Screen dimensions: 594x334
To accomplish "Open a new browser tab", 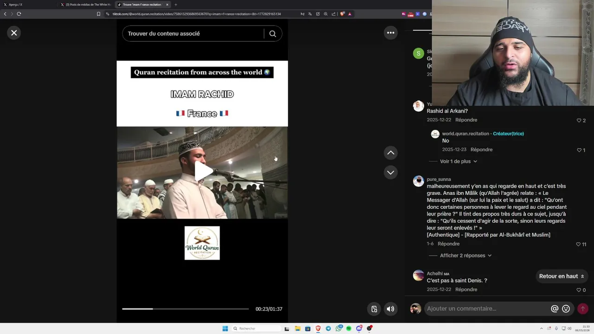I will point(176,5).
